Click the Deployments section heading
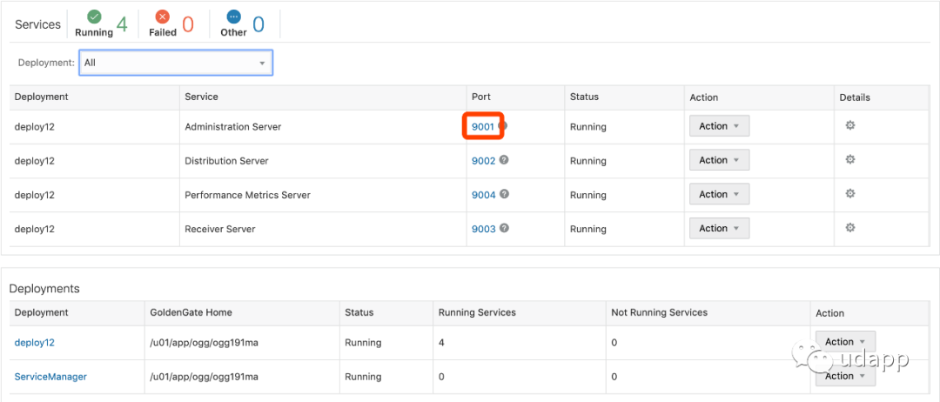 (44, 289)
